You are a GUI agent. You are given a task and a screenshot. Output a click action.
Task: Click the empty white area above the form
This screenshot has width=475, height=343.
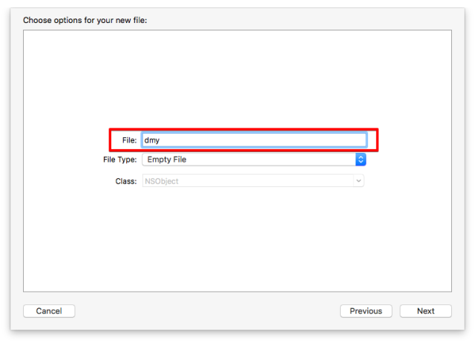coord(237,74)
